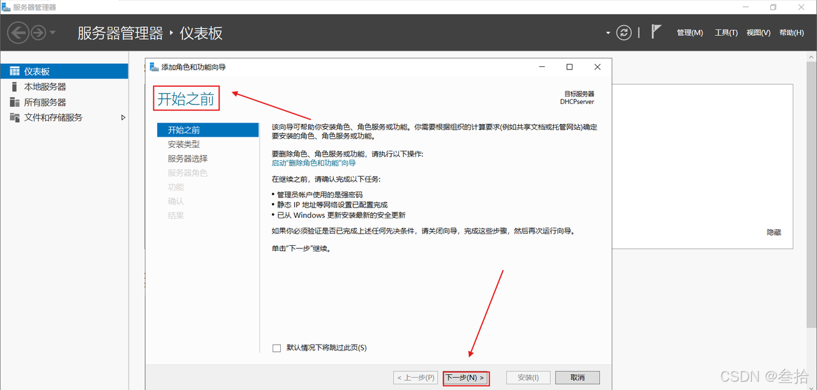This screenshot has height=390, width=817.
Task: Click the refresh icon in header
Action: [x=624, y=33]
